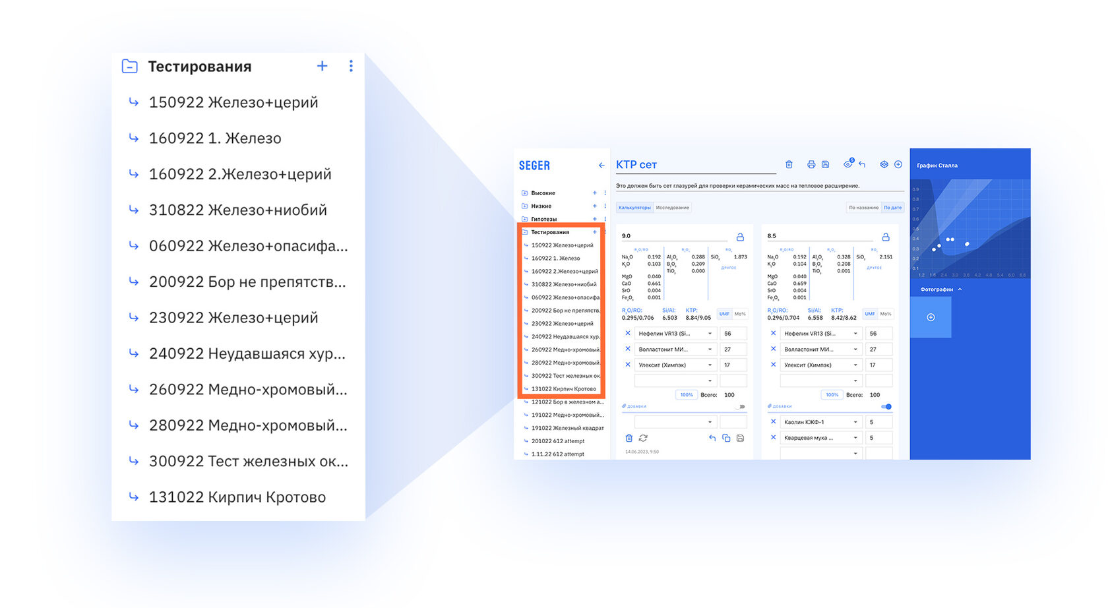The width and height of the screenshot is (1108, 608).
Task: Sort calculators По названию
Action: [x=863, y=208]
